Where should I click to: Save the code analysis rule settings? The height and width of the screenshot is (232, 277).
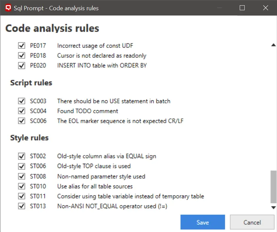point(202,222)
